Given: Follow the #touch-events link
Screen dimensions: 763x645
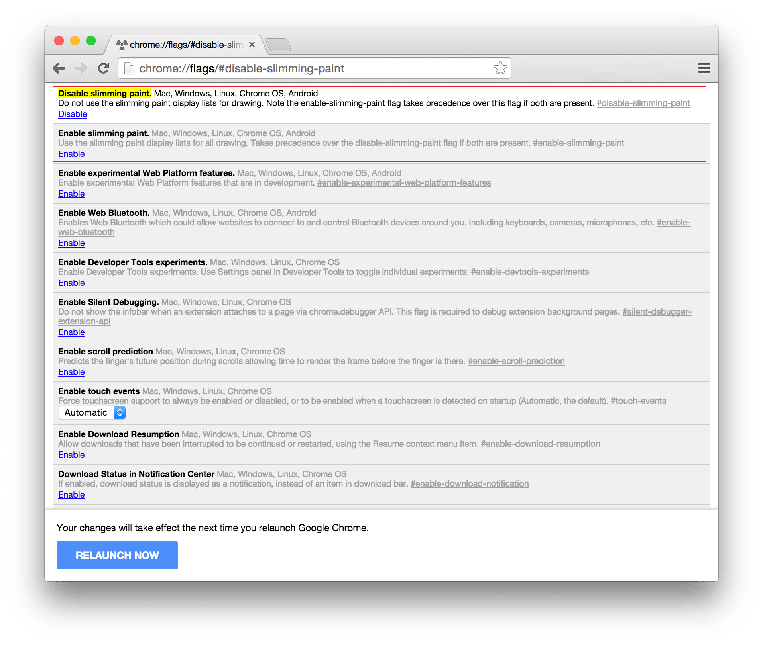Looking at the screenshot, I should pos(638,401).
